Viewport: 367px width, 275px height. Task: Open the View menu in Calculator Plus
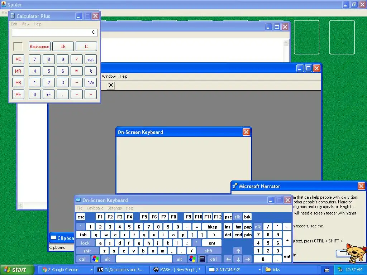[x=25, y=24]
